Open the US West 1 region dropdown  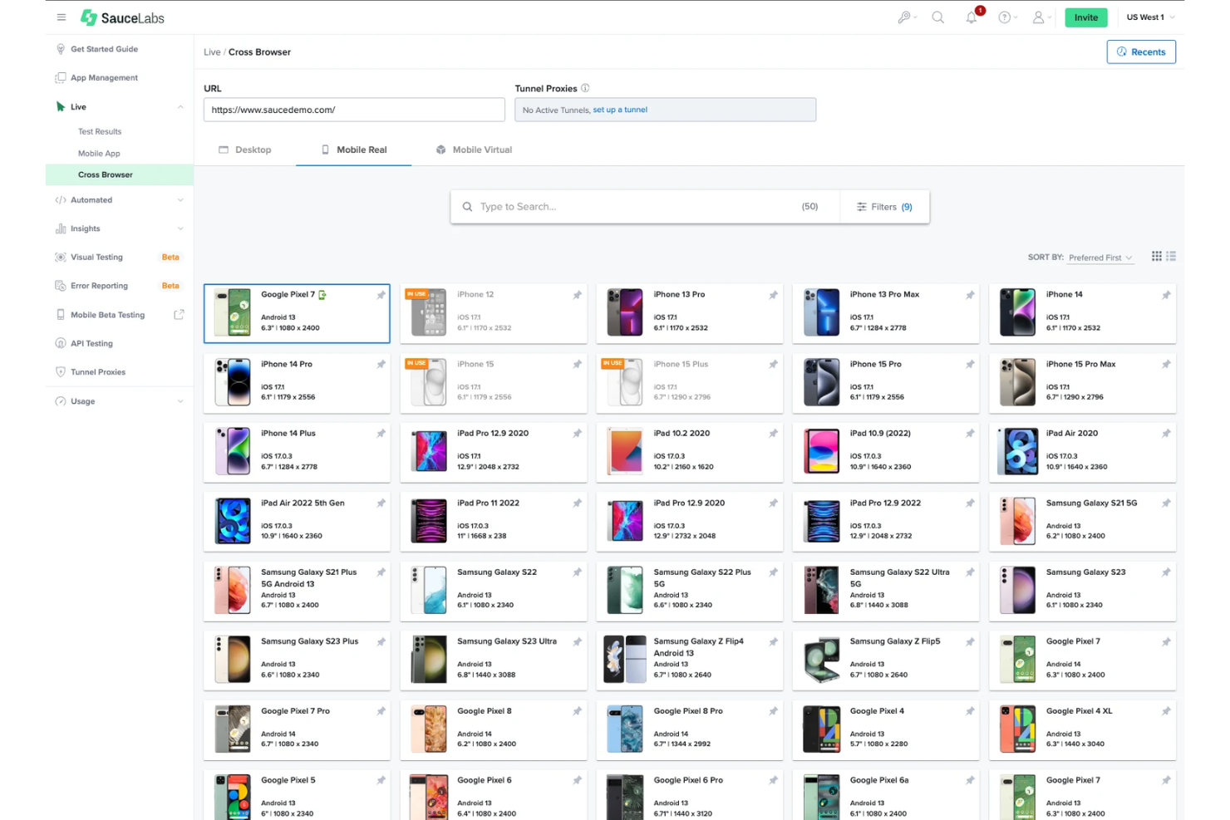tap(1150, 17)
